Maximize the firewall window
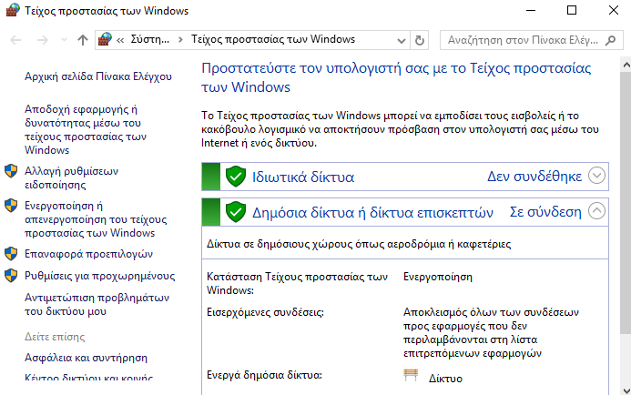Viewport: 631px width, 395px height. pyautogui.click(x=572, y=10)
